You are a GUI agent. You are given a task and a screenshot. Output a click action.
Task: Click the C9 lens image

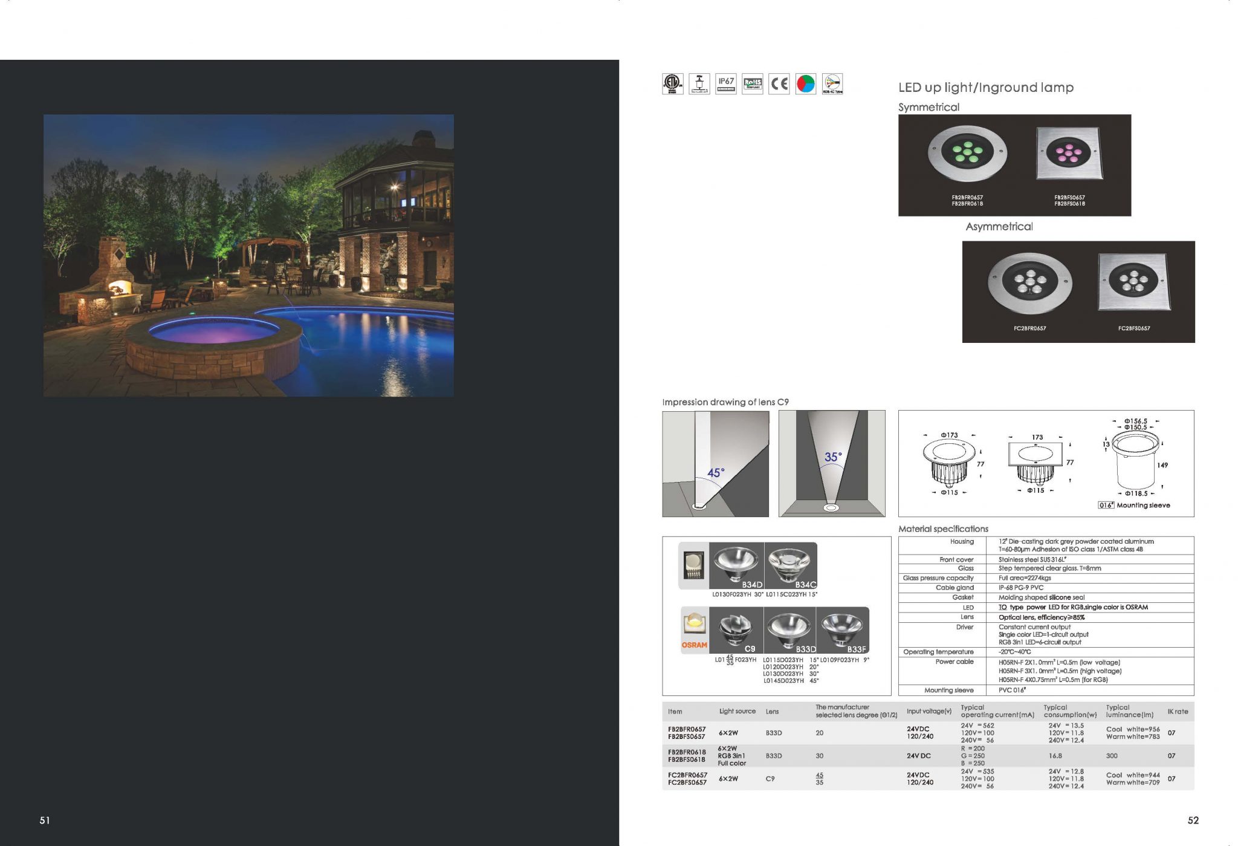point(737,630)
